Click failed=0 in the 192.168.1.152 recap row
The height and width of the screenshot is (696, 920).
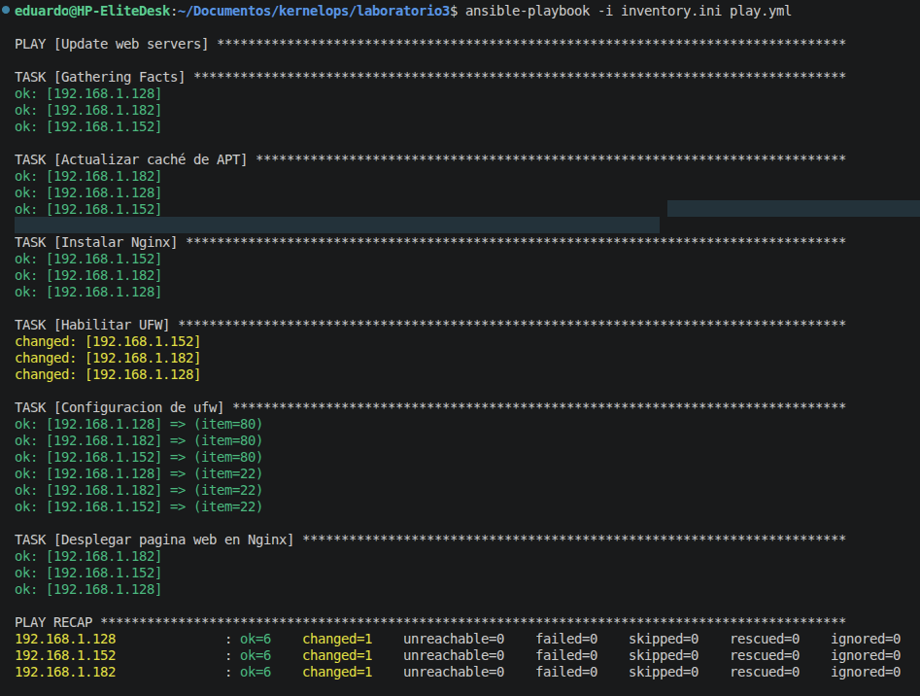coord(566,655)
